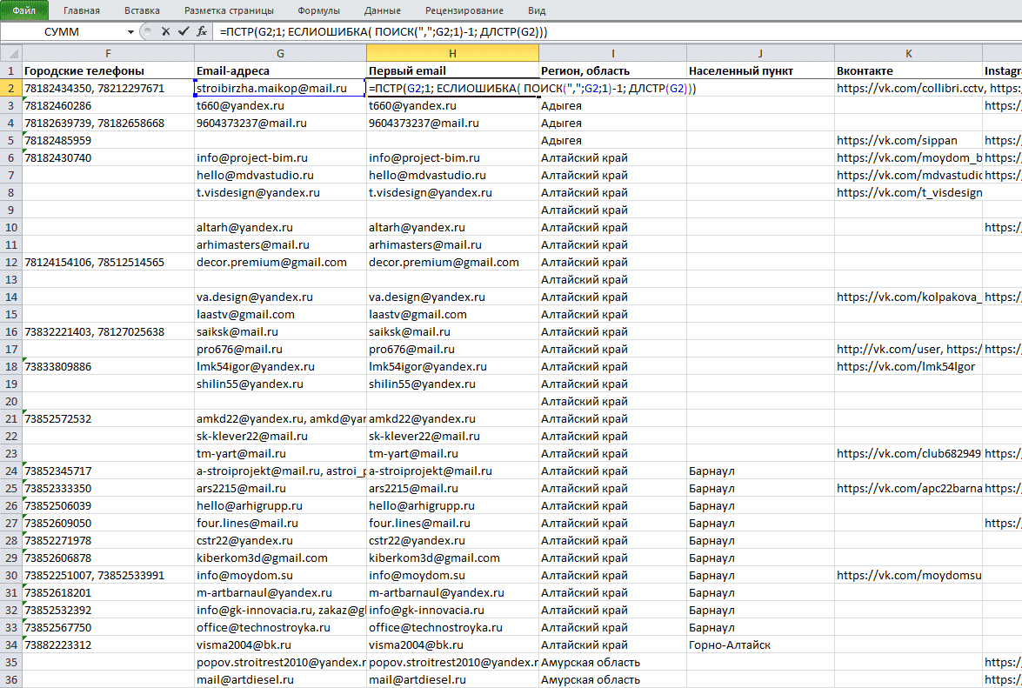Select column G header
The image size is (1022, 688).
click(x=280, y=53)
